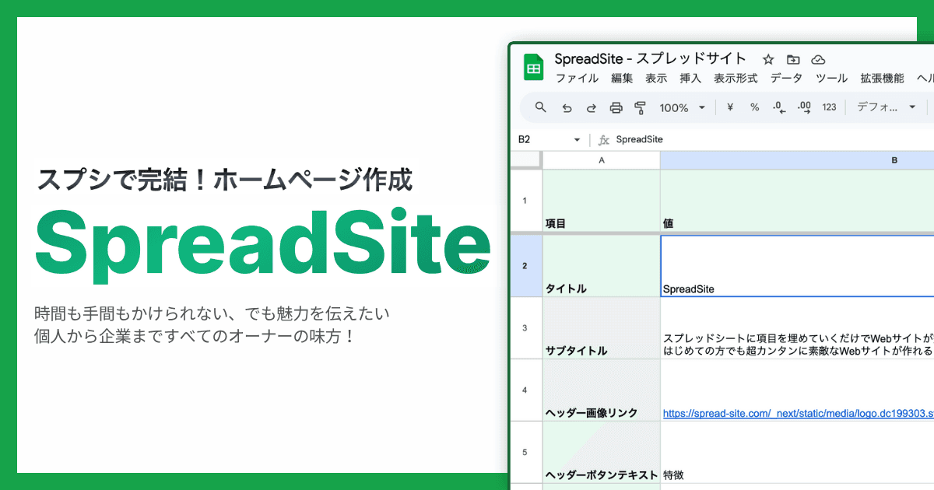Format selection as percent

754,107
